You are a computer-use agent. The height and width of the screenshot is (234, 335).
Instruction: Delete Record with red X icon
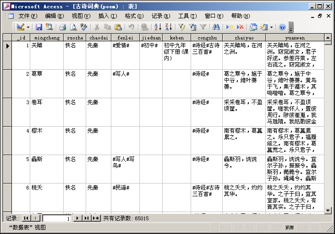coord(240,27)
